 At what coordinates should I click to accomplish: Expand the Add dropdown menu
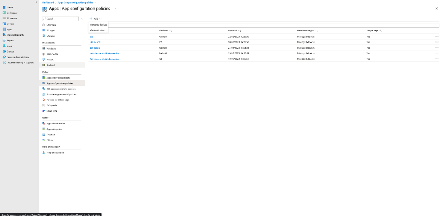[96, 19]
